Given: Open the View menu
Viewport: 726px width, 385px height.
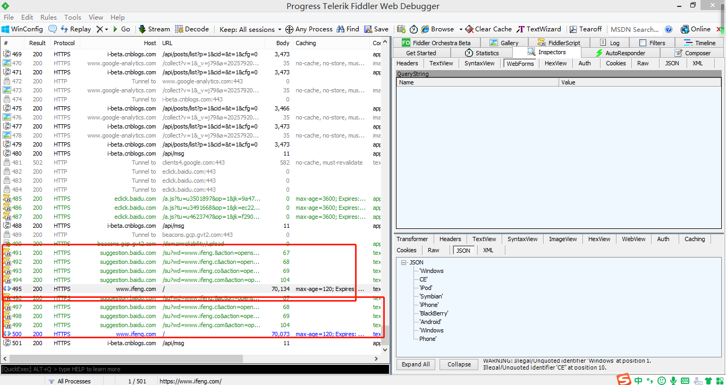Looking at the screenshot, I should pyautogui.click(x=96, y=17).
